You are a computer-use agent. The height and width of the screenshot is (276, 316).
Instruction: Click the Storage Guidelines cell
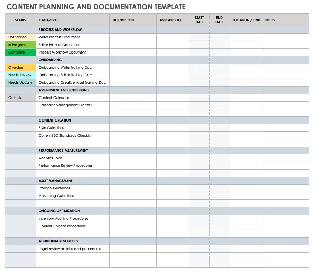(73, 188)
